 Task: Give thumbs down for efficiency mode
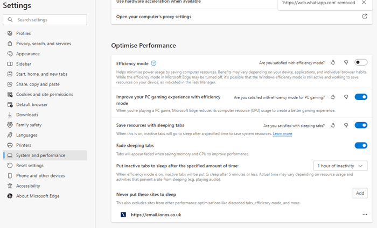coord(346,62)
